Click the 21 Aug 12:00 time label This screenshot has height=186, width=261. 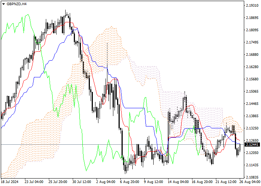pos(226,182)
